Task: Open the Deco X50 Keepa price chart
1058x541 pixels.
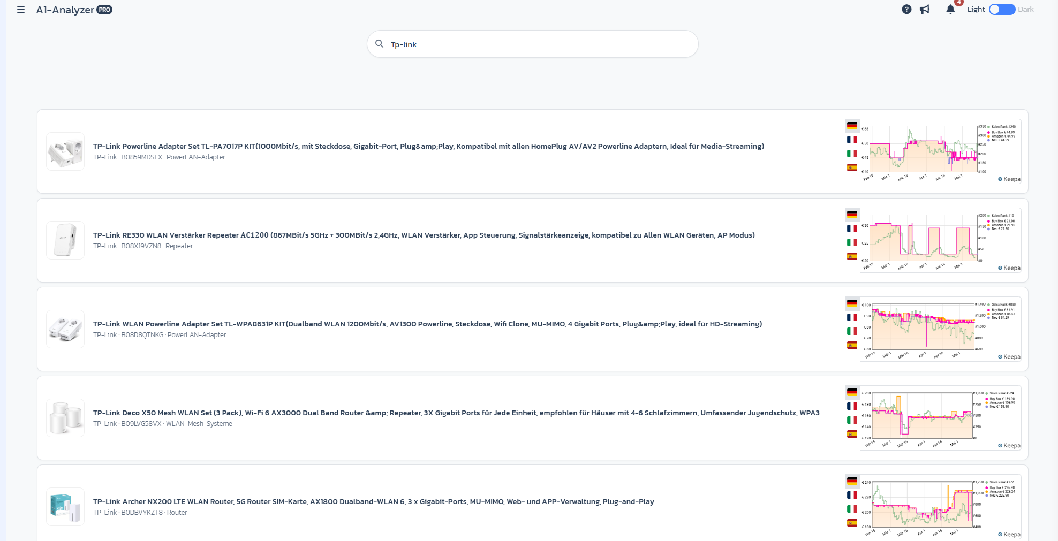Action: [x=941, y=418]
